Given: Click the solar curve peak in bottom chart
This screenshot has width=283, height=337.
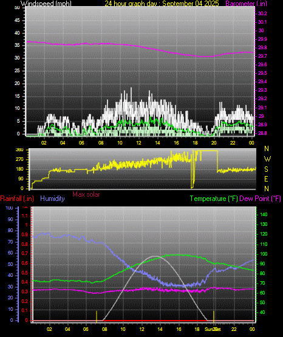Looking at the screenshot, I should point(155,256).
